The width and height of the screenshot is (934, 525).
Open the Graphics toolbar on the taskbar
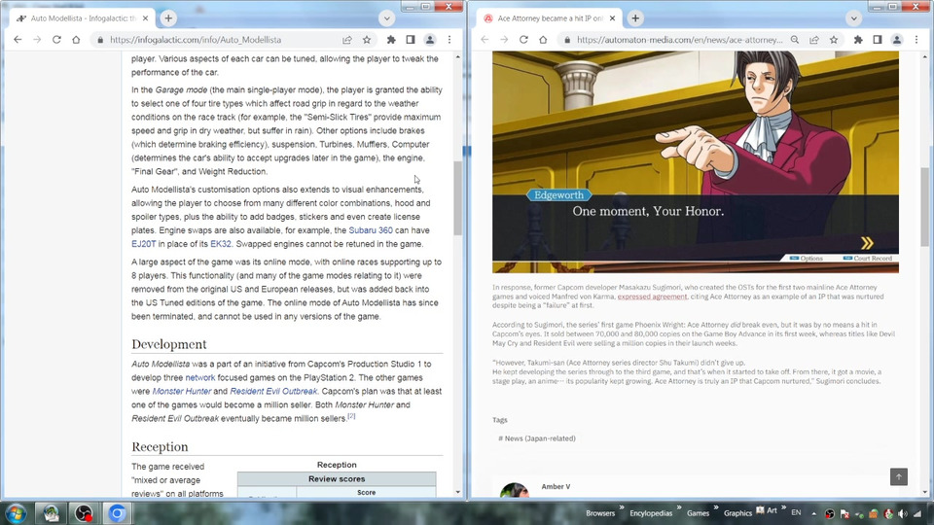click(737, 513)
